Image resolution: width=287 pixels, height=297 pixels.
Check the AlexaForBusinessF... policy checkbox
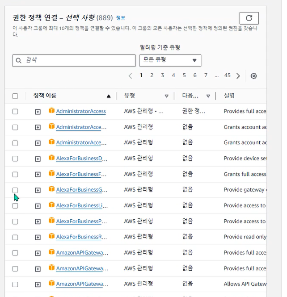click(x=15, y=174)
